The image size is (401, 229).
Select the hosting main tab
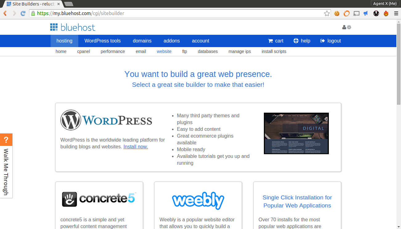click(64, 41)
